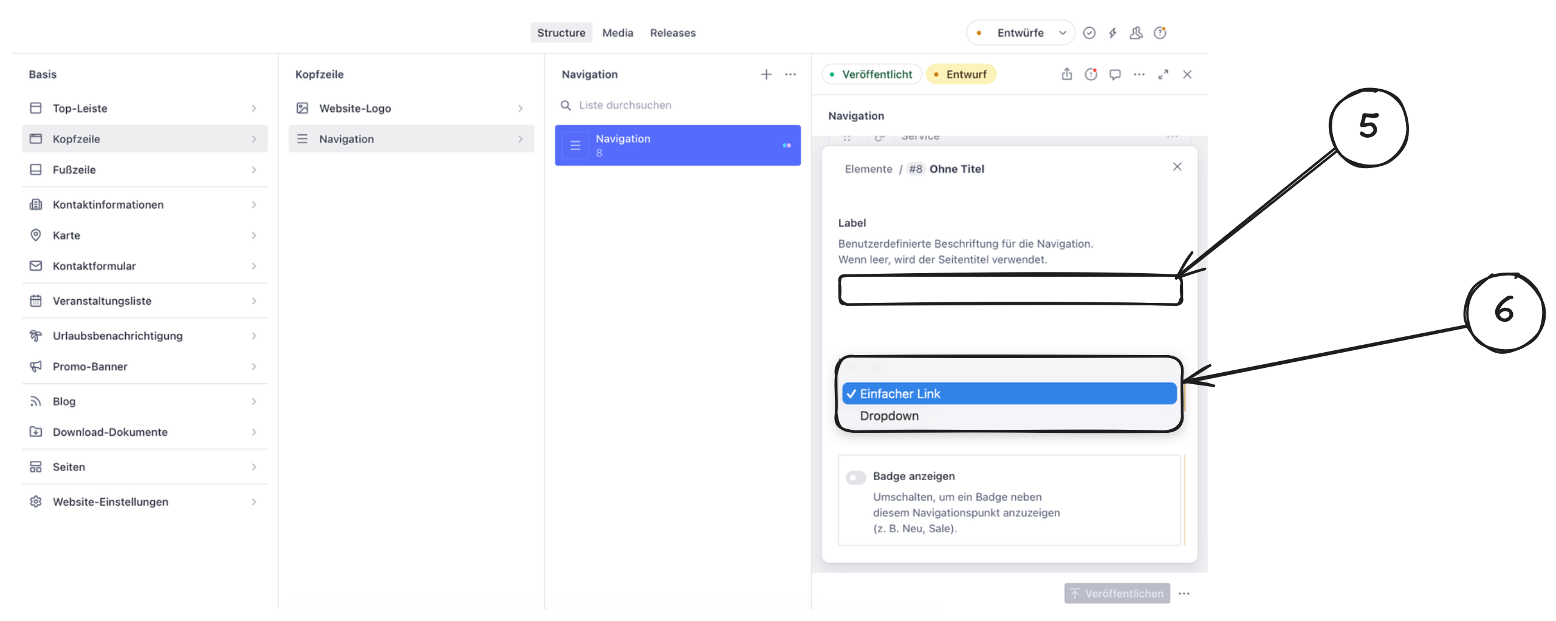This screenshot has height=621, width=1556.
Task: Switch to the Structure tab
Action: click(561, 33)
